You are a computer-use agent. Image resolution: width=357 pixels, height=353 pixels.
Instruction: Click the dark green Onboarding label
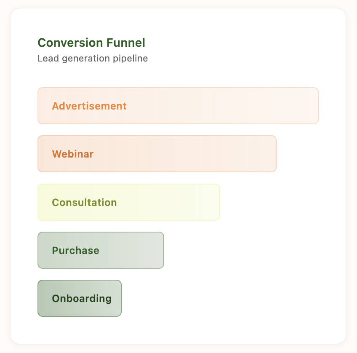pyautogui.click(x=82, y=298)
